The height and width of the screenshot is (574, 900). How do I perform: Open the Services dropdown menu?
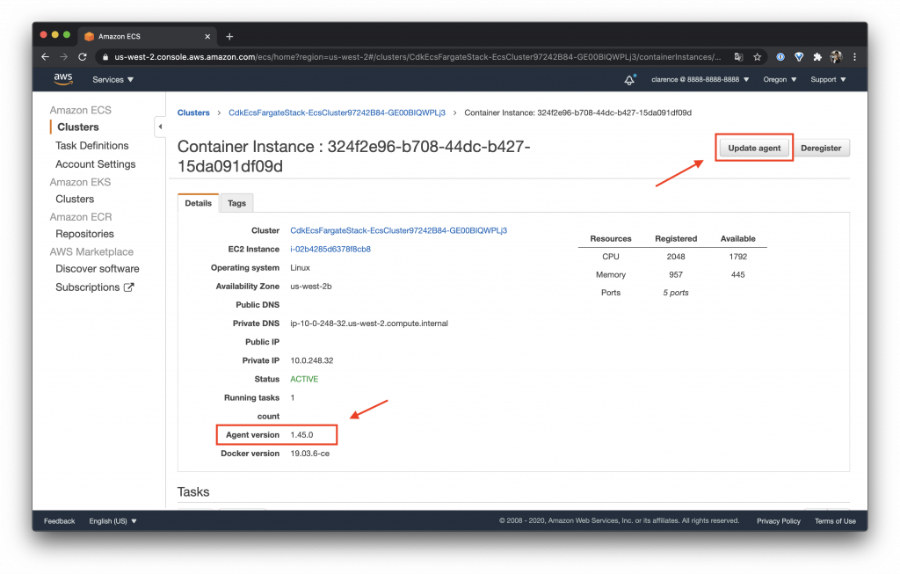(x=113, y=80)
